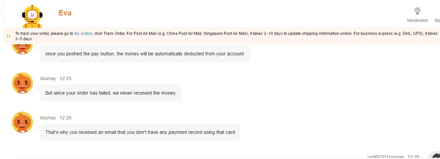
Task: Click the "payment record" message bubble
Action: click(x=140, y=132)
